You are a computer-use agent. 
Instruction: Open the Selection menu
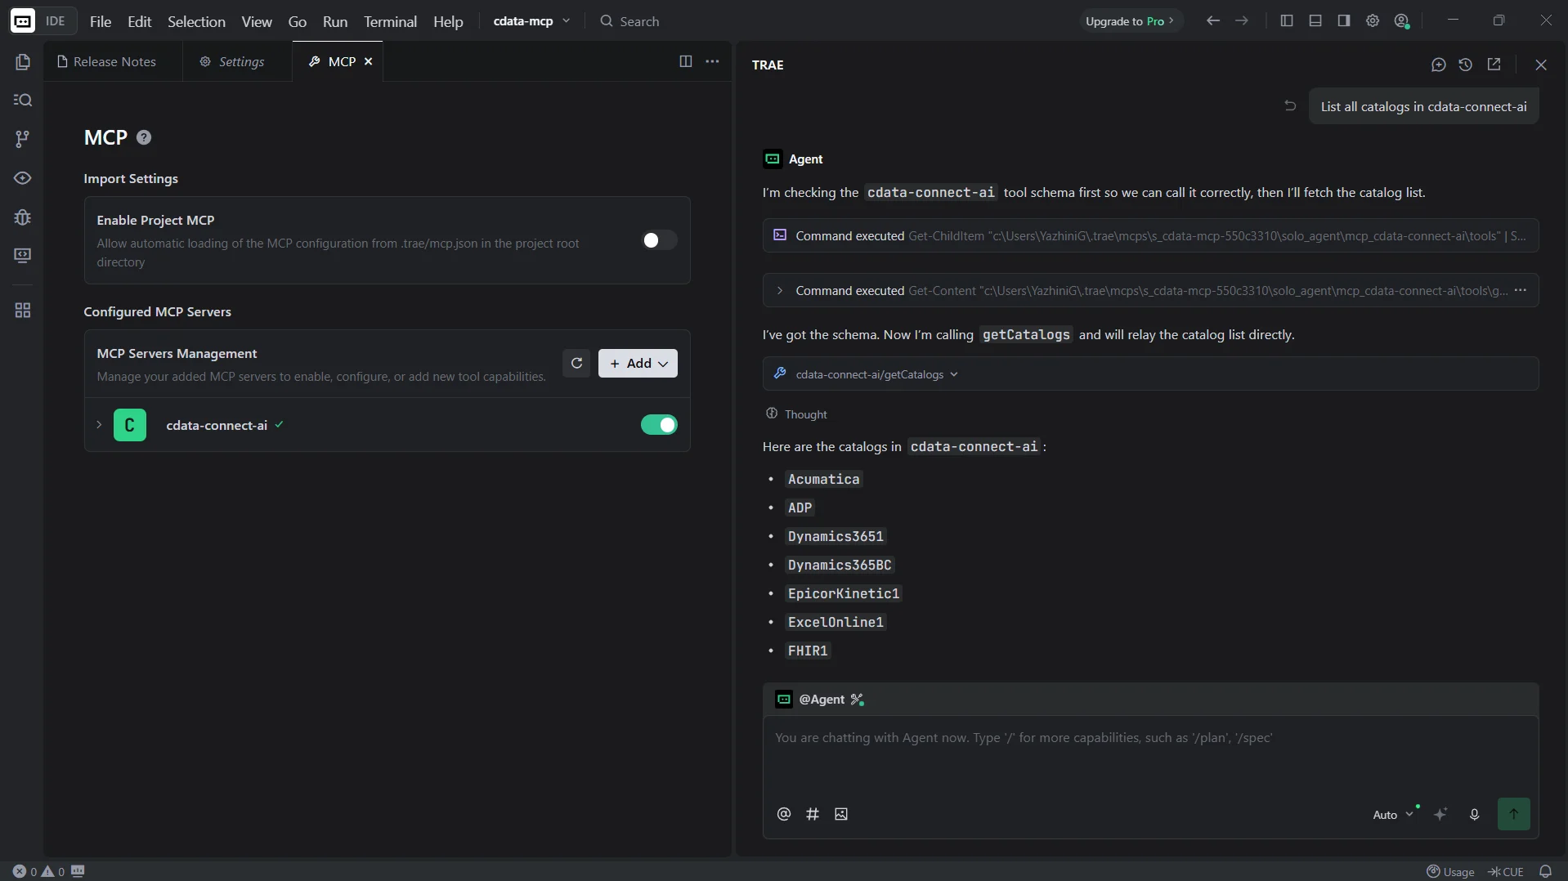point(196,21)
